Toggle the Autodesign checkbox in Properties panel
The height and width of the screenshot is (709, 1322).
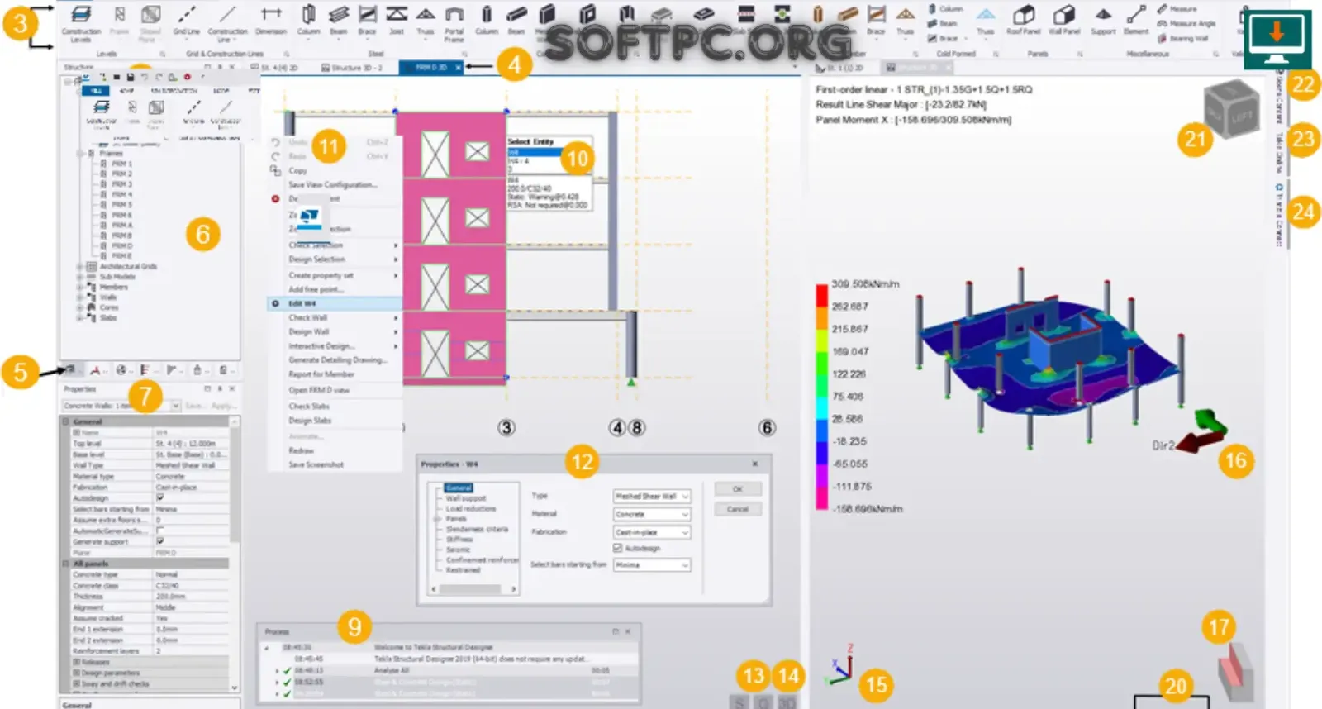pyautogui.click(x=159, y=498)
